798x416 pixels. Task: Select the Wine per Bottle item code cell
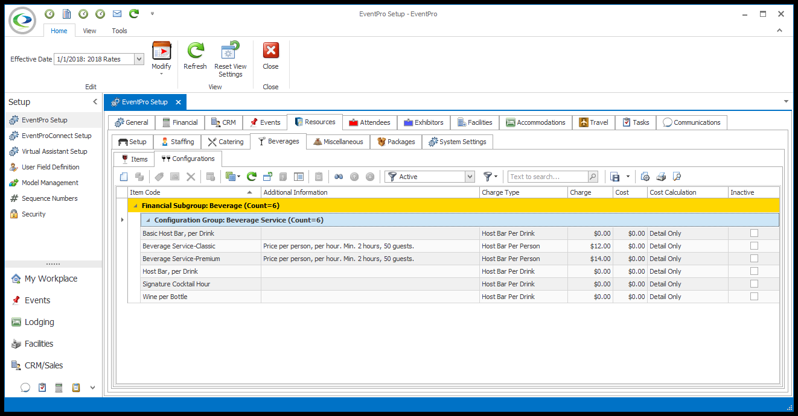(200, 297)
